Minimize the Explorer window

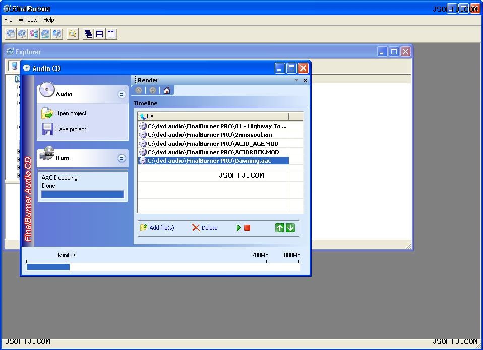coord(382,52)
